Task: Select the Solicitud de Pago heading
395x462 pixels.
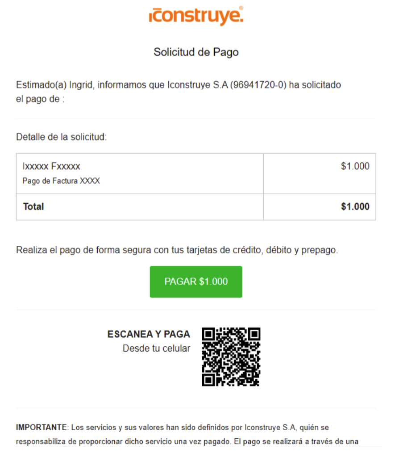Action: pyautogui.click(x=196, y=52)
